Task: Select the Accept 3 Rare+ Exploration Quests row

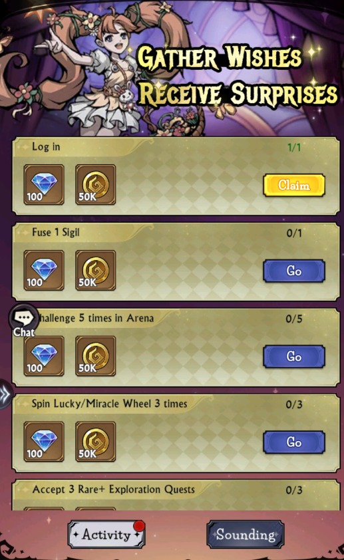Action: (x=176, y=495)
